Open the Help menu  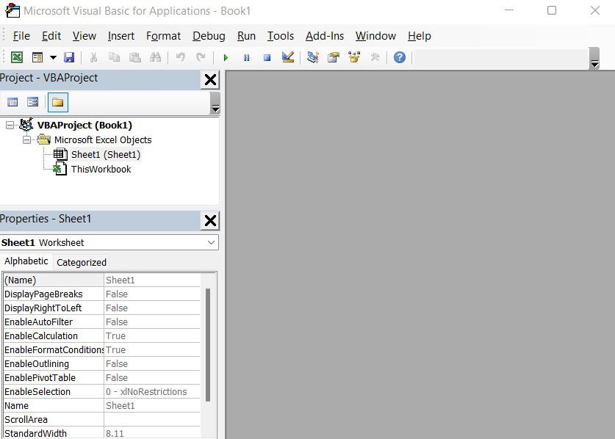point(420,36)
